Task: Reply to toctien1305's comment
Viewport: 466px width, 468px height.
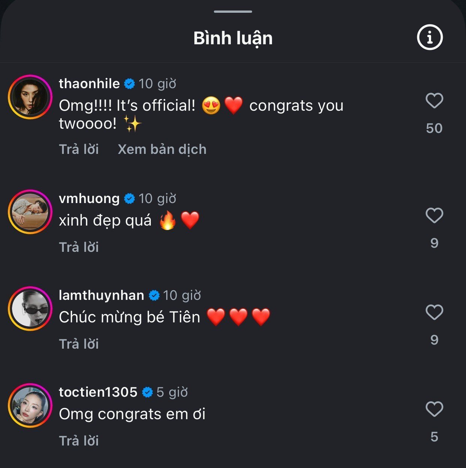Action: pyautogui.click(x=79, y=441)
